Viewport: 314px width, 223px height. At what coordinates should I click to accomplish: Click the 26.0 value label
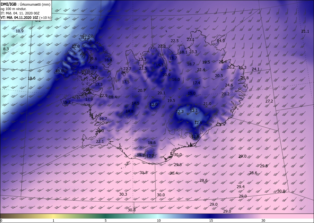pyautogui.click(x=100, y=131)
